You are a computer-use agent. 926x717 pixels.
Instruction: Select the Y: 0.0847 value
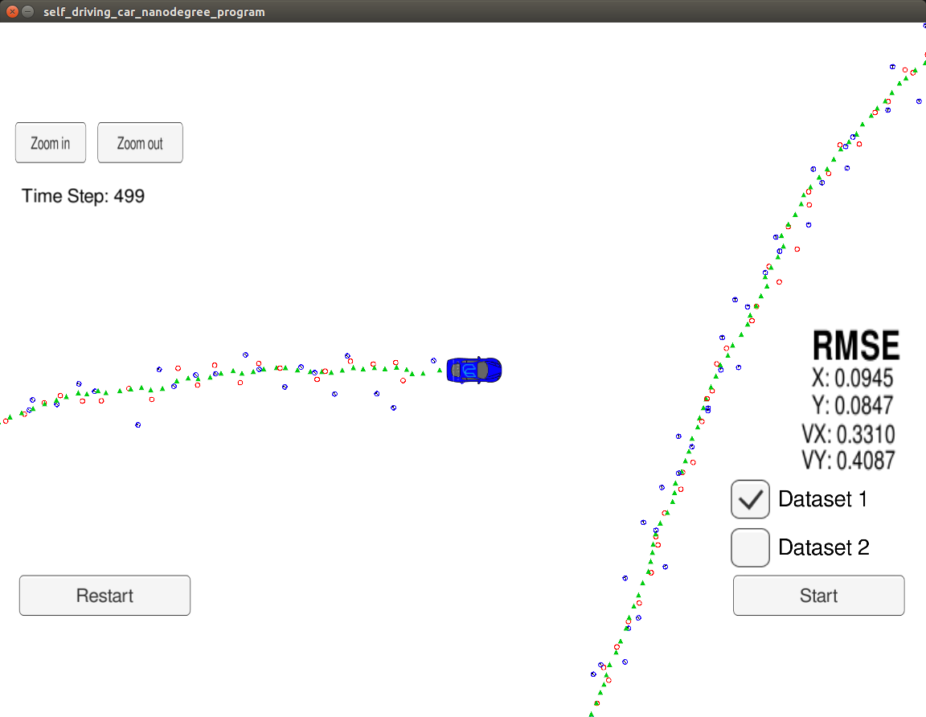pyautogui.click(x=852, y=406)
